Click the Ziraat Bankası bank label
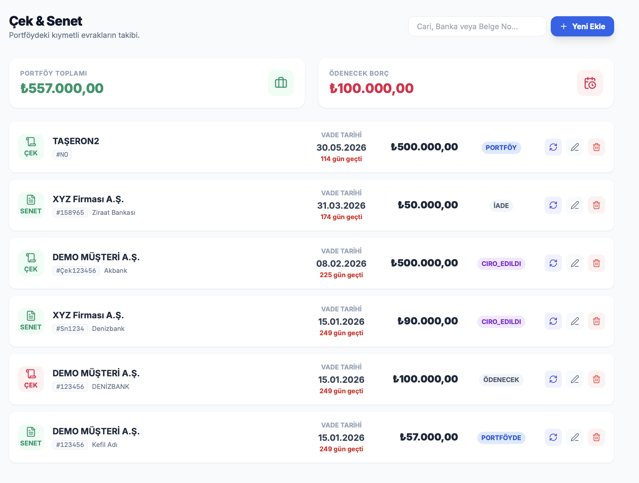Screen dimensions: 639x483 114,213
